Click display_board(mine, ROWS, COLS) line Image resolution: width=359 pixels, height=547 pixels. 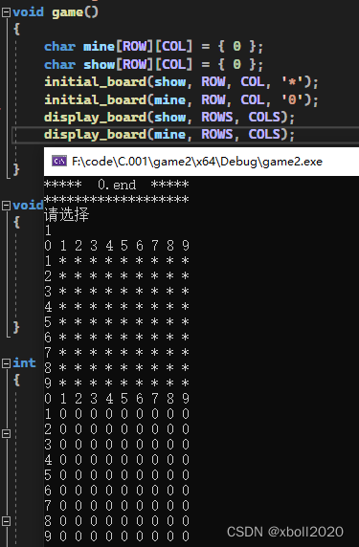point(169,135)
